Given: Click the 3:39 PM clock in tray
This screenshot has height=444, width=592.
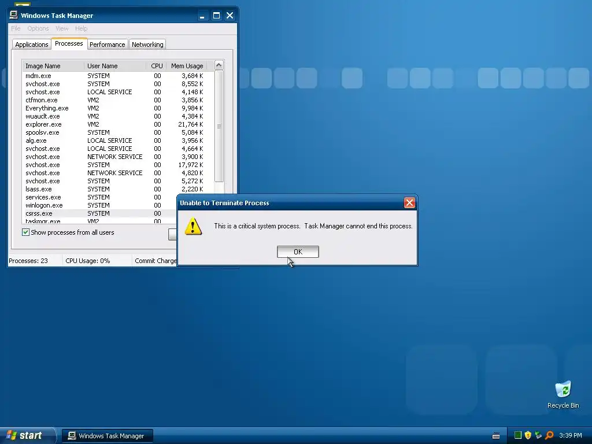Looking at the screenshot, I should (571, 435).
